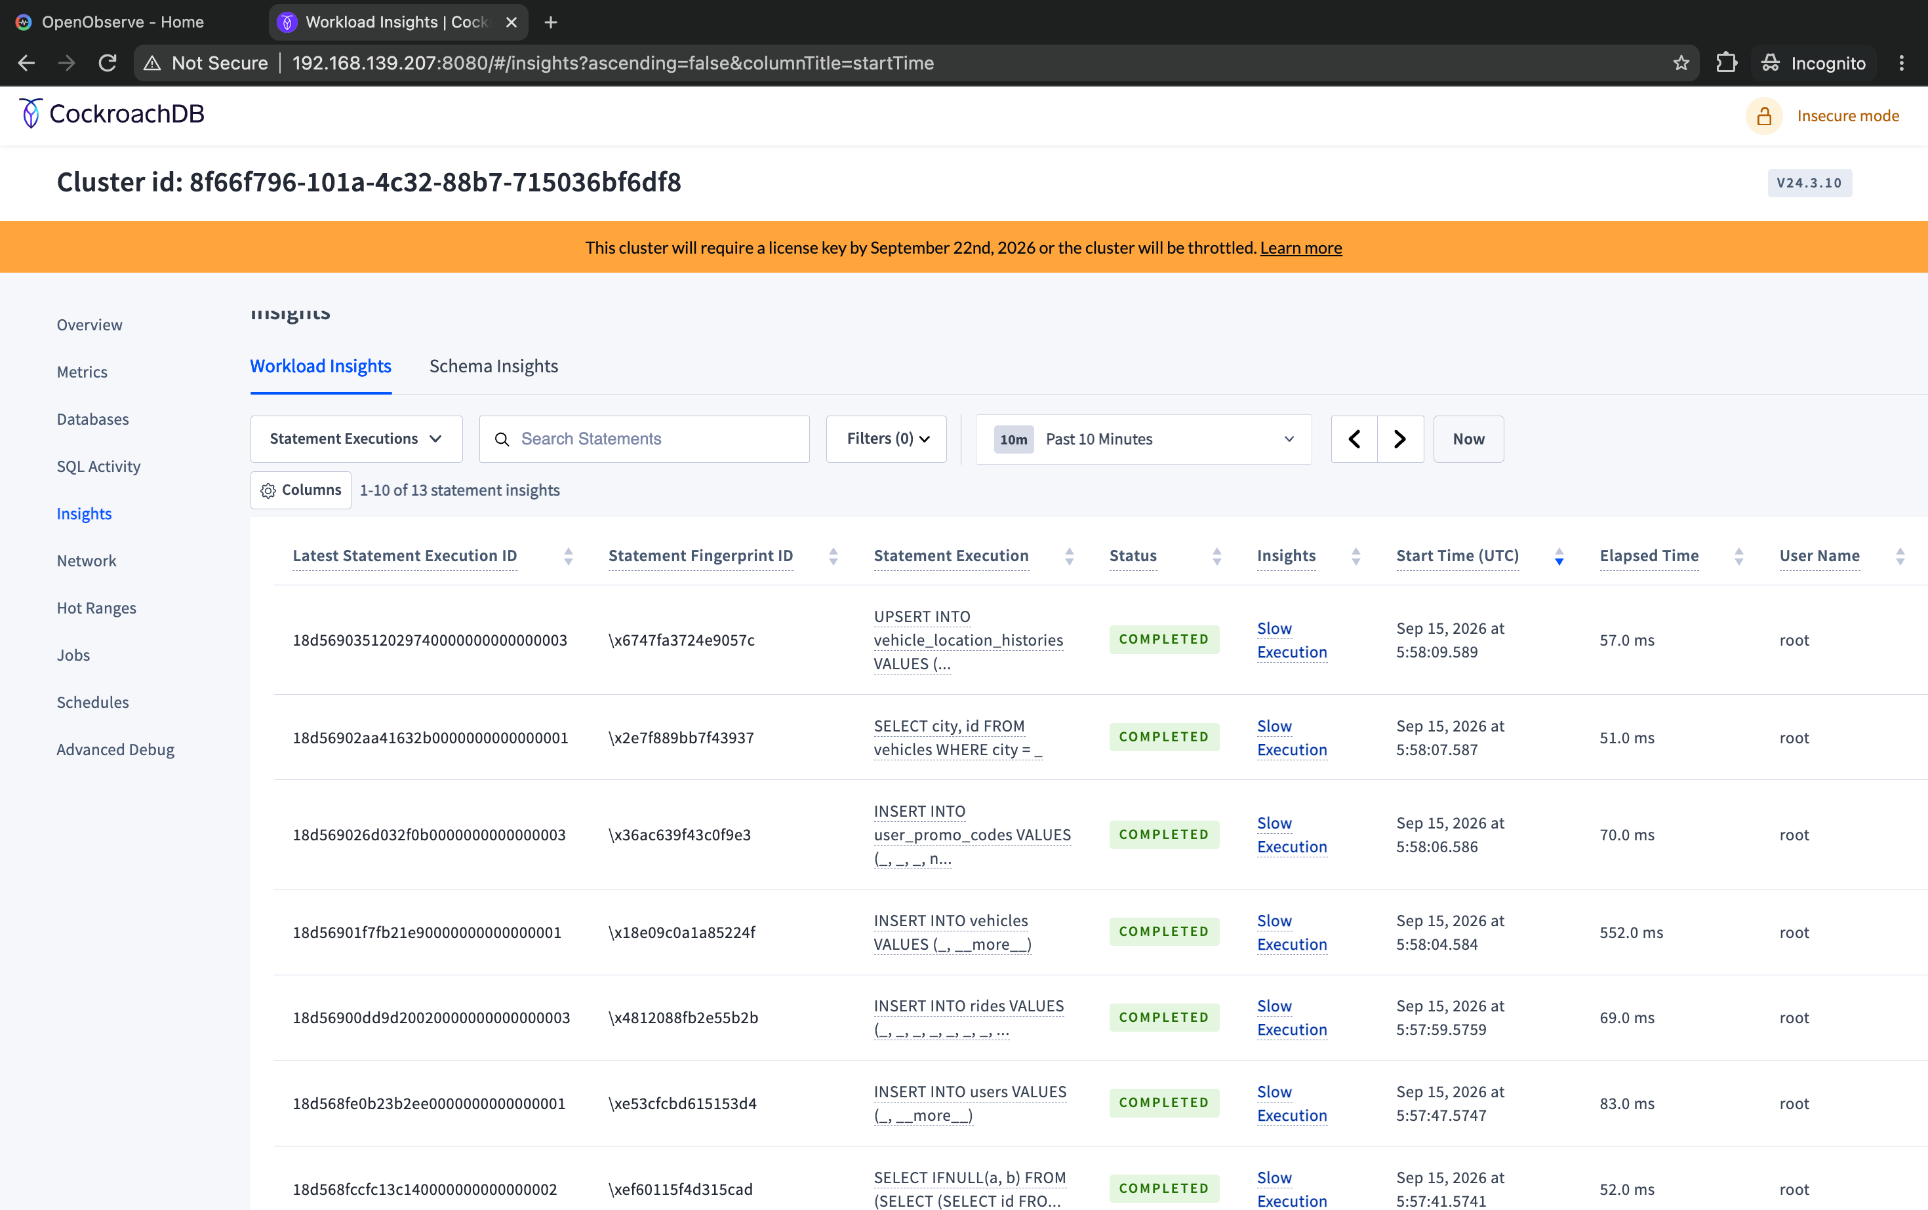Click the Insecure mode lock icon

(x=1764, y=117)
